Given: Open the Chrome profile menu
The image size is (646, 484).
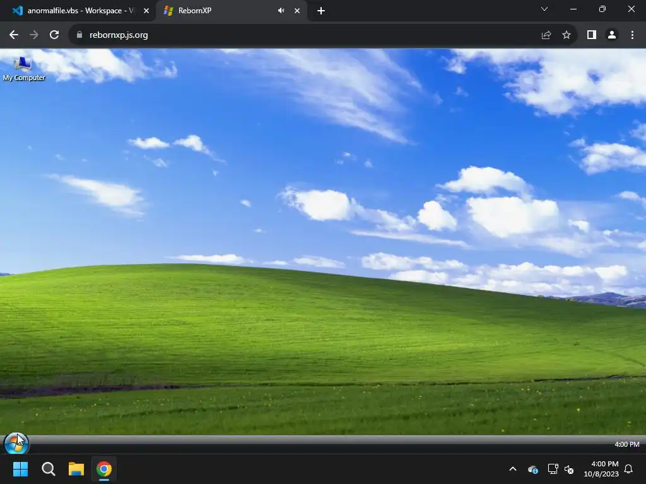Looking at the screenshot, I should [x=612, y=35].
